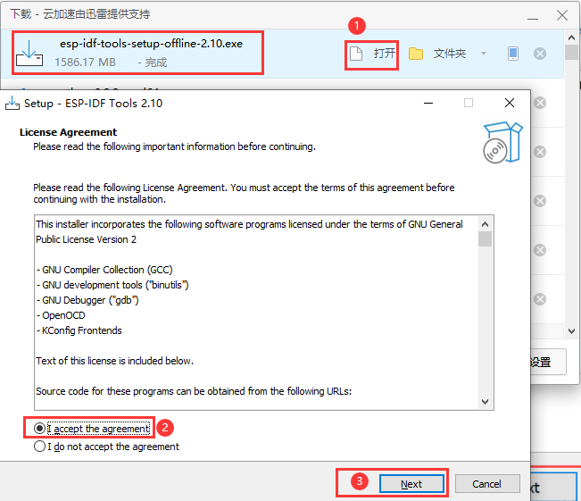Click the "GNU Compiler Collection (GCC)" license line

point(104,270)
